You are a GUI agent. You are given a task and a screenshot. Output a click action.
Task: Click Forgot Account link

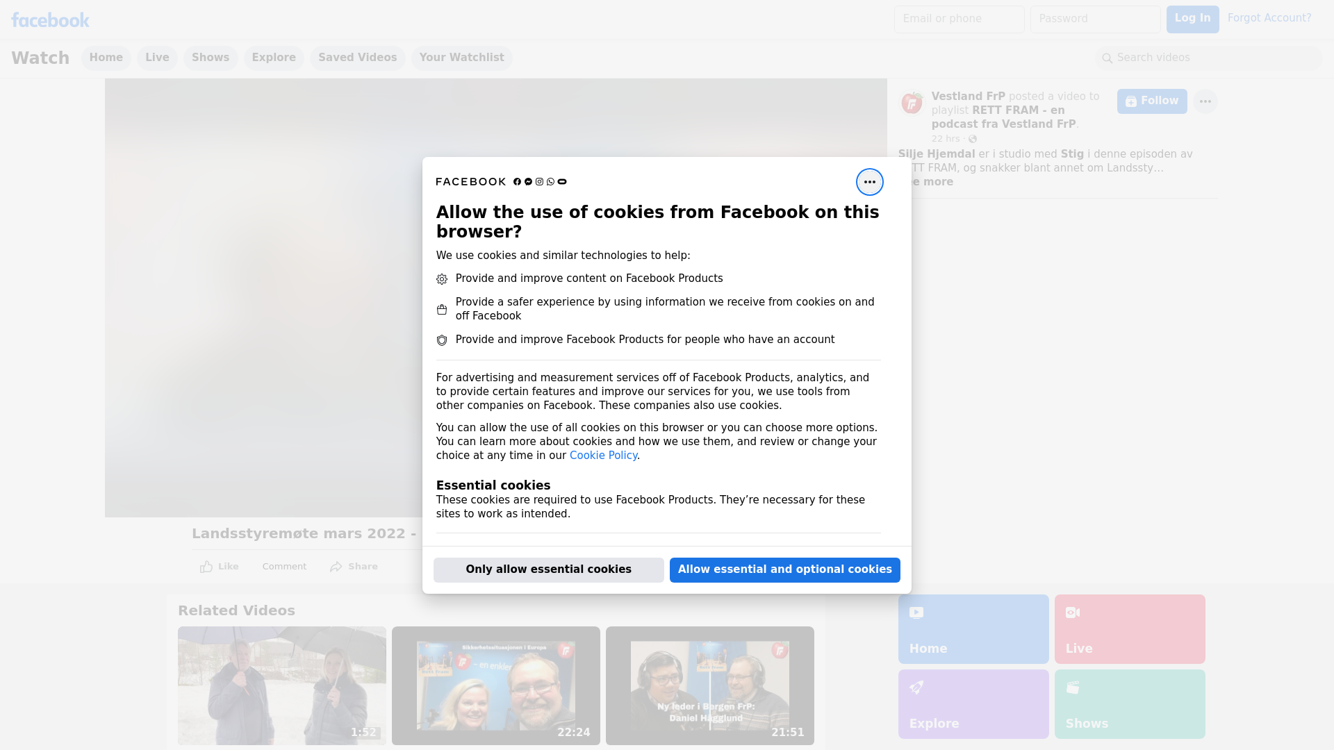[1269, 18]
